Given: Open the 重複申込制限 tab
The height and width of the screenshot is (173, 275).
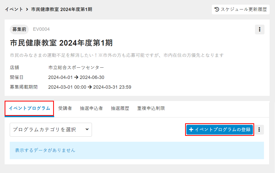Looking at the screenshot, I should click(151, 108).
